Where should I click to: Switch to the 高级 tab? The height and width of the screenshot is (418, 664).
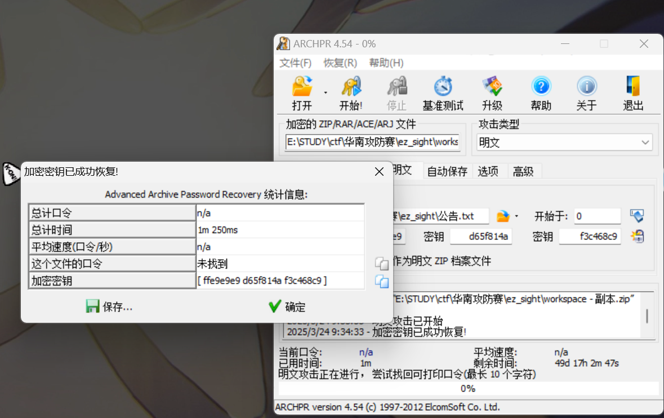[523, 171]
